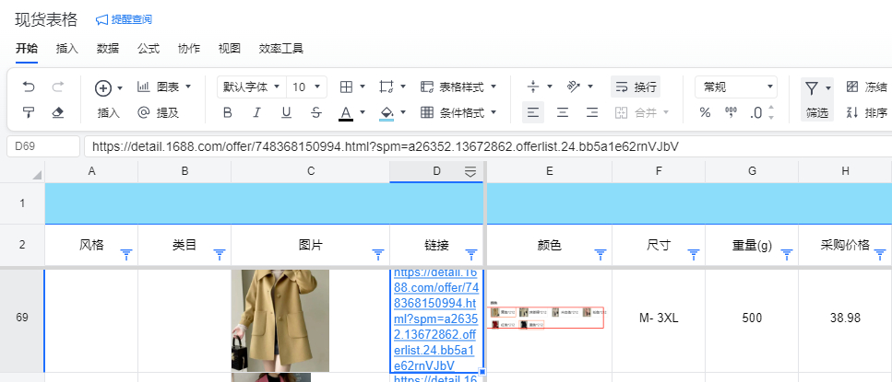Click the undo arrow icon
This screenshot has width=892, height=382.
point(29,87)
